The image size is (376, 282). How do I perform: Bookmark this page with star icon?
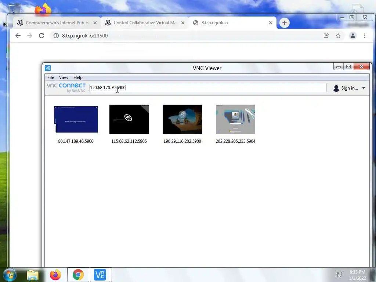(x=338, y=36)
